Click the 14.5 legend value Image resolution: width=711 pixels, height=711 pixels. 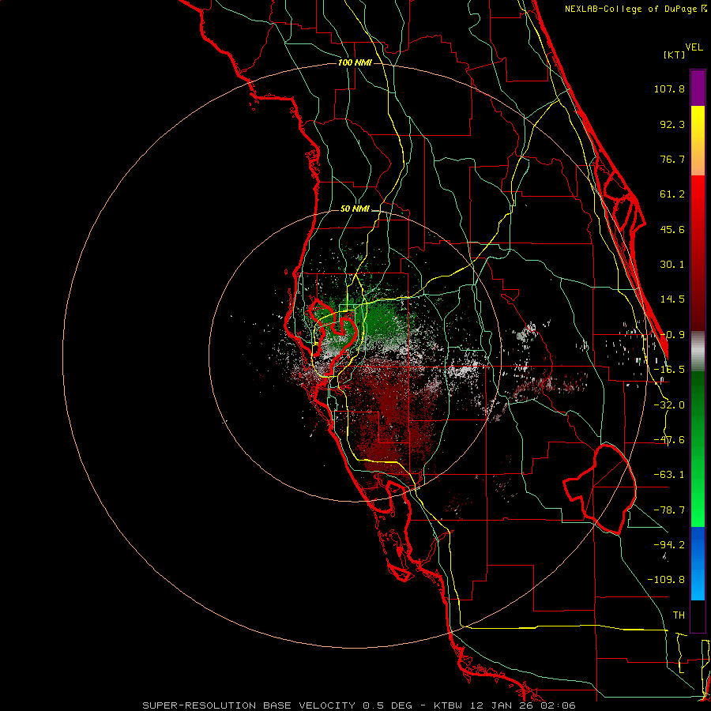pos(672,299)
